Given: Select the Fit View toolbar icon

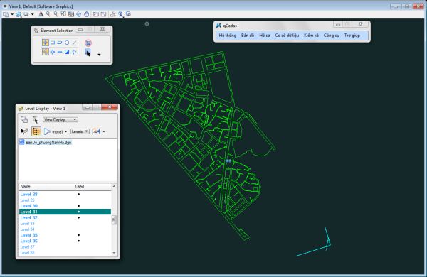Looking at the screenshot, I should point(71,14).
